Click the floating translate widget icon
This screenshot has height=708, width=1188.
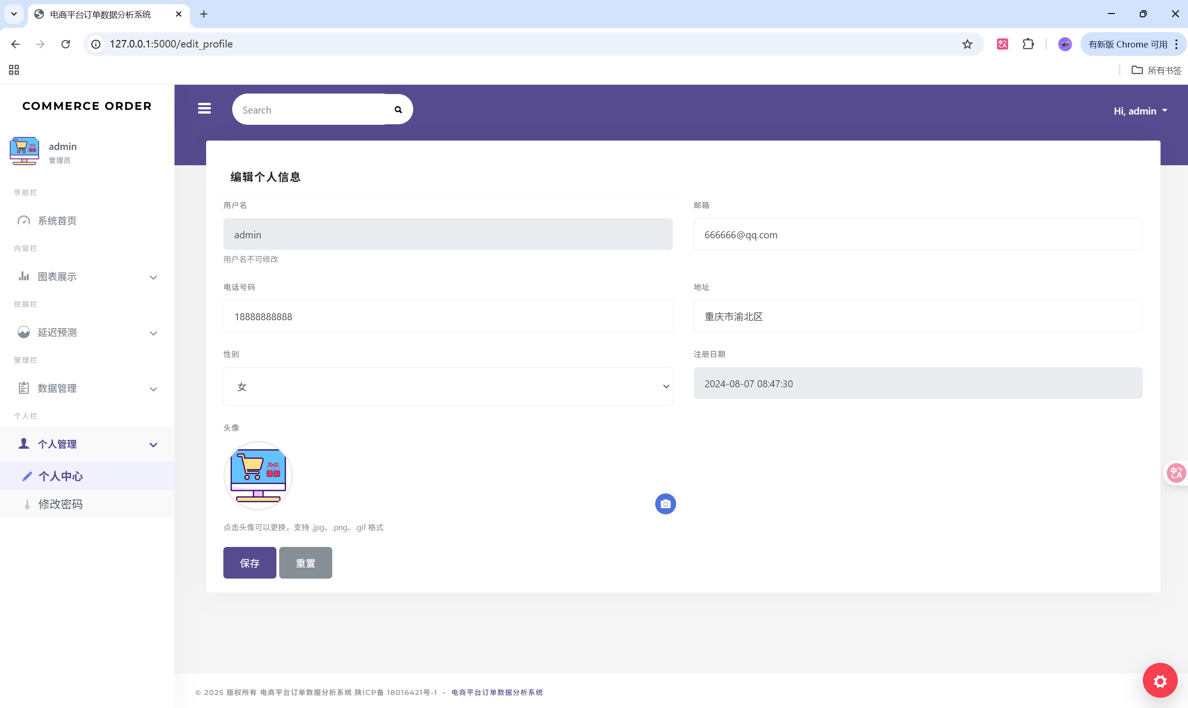tap(1175, 473)
